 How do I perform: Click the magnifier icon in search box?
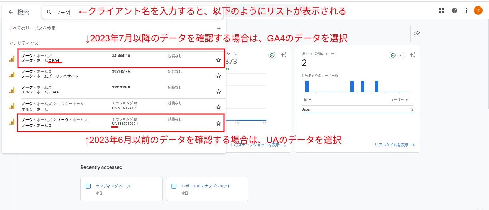[49, 12]
